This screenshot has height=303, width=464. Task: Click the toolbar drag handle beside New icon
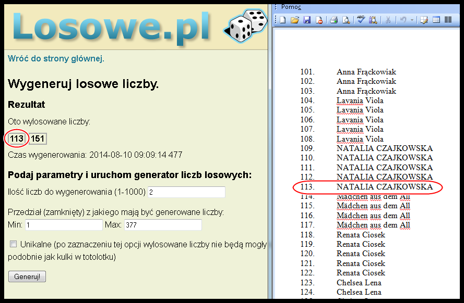point(276,20)
